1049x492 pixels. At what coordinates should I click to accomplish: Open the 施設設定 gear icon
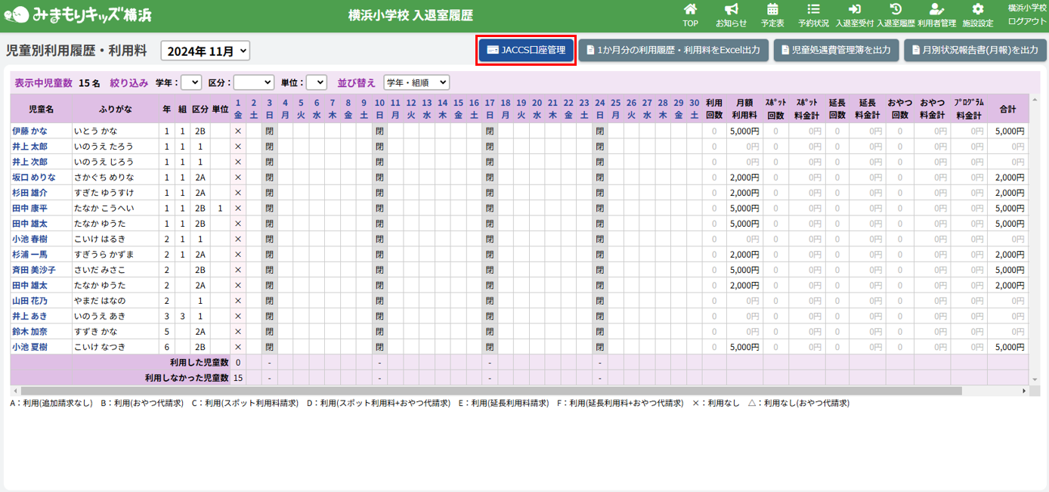pos(978,10)
